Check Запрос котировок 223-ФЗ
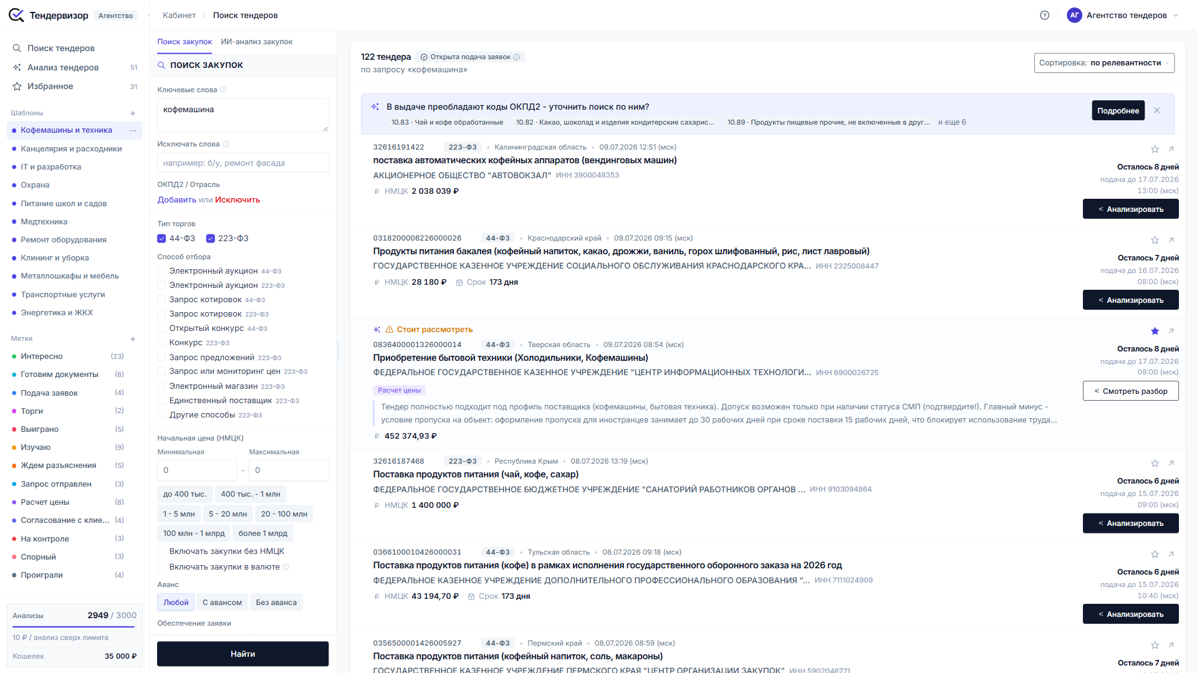Viewport: 1197px width, 673px height. 161,314
